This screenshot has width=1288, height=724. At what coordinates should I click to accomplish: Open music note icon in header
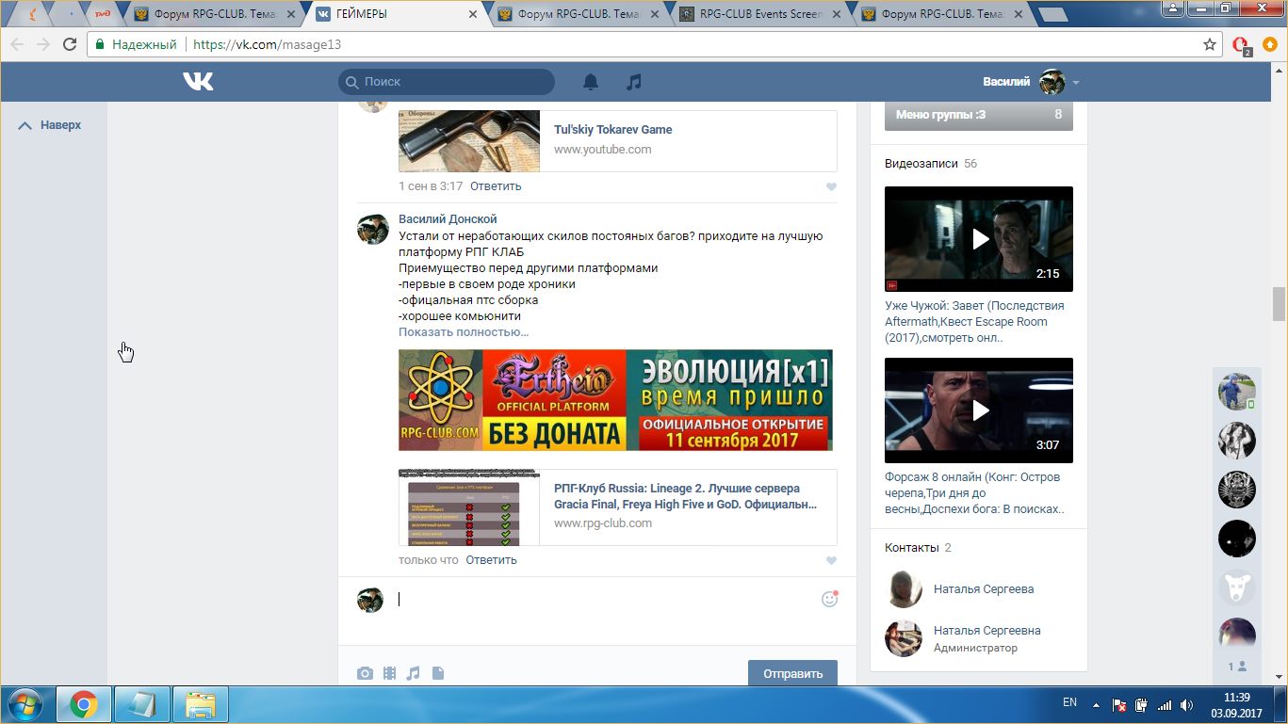[x=634, y=82]
